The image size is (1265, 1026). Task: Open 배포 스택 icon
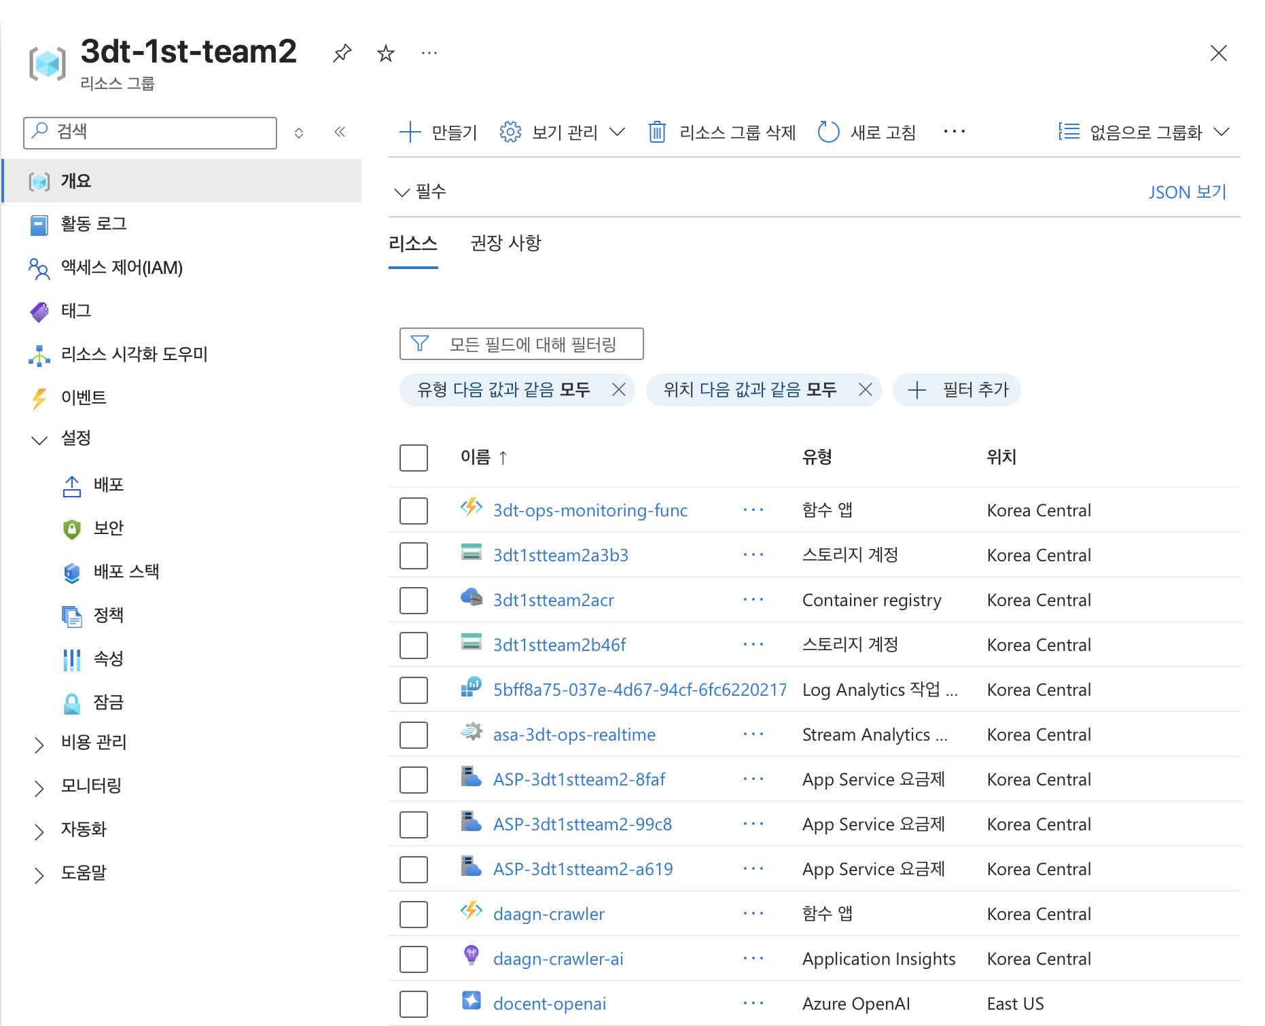click(72, 573)
